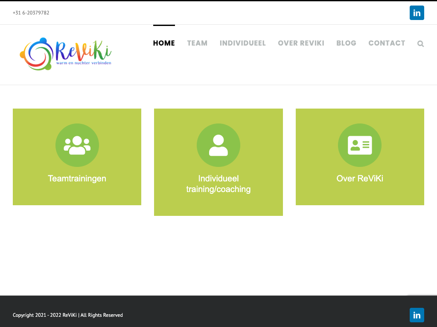This screenshot has height=327, width=437.
Task: Click the copyright text in the footer
Action: [x=68, y=315]
